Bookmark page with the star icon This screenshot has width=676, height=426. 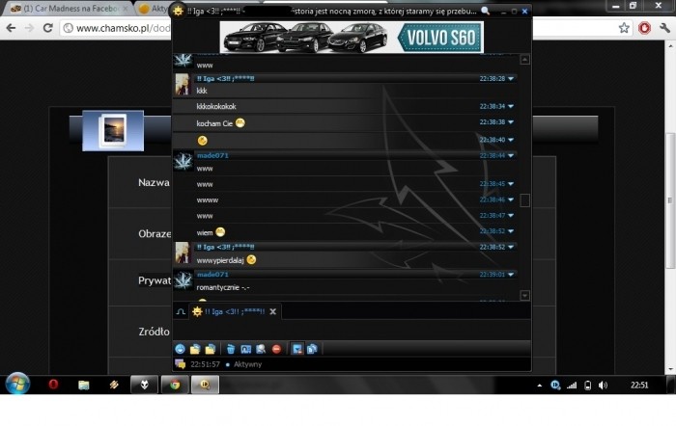coord(625,28)
